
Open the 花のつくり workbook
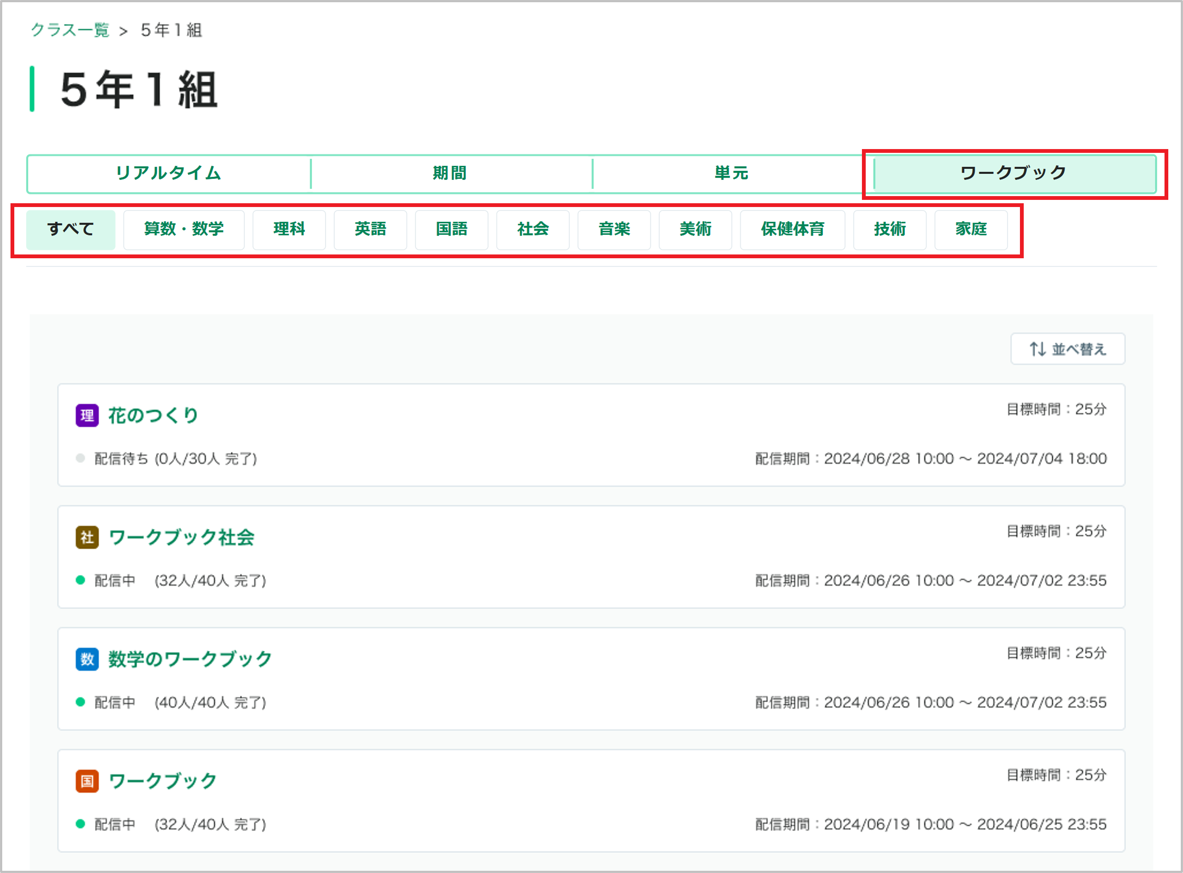pyautogui.click(x=153, y=415)
